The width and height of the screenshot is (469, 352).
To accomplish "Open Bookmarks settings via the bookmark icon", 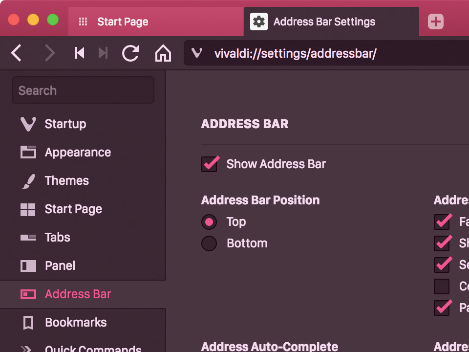I will coord(28,323).
